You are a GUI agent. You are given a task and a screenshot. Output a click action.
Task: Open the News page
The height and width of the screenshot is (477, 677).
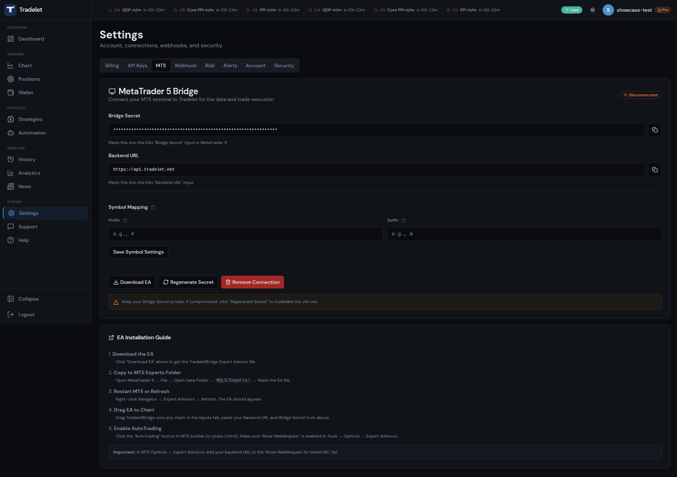point(25,186)
